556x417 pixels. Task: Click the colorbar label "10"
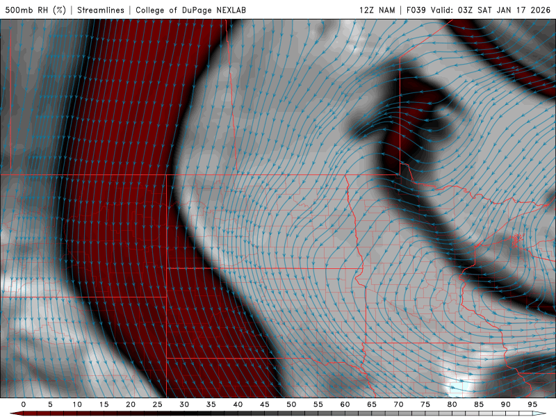(x=77, y=404)
